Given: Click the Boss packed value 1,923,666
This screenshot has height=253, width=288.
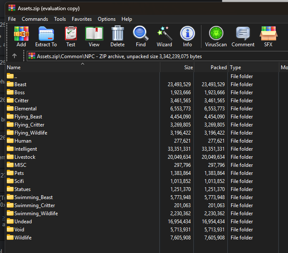Looking at the screenshot, I should point(215,93).
